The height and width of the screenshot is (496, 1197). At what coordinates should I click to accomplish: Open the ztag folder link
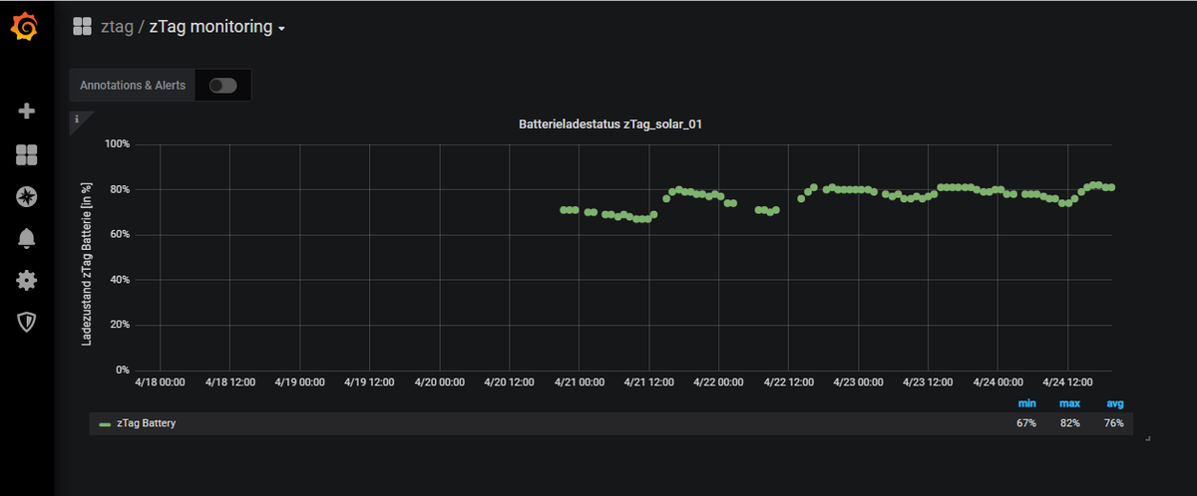tap(117, 27)
